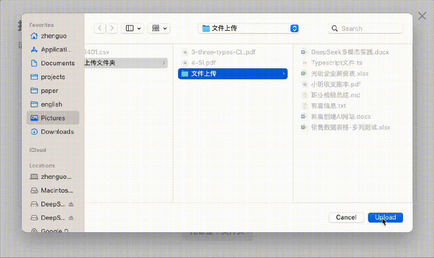Click the Downloads clock icon in the sidebar
This screenshot has width=434, height=258.
pyautogui.click(x=34, y=131)
